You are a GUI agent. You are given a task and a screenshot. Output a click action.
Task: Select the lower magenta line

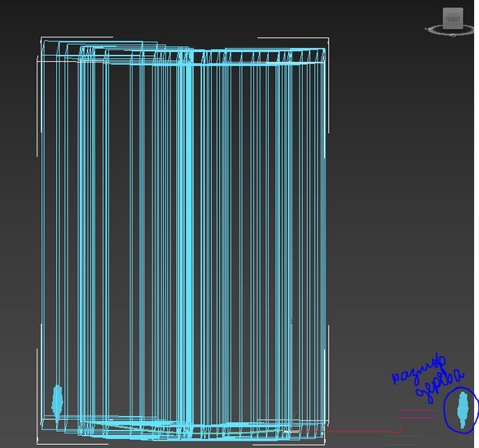click(x=416, y=417)
